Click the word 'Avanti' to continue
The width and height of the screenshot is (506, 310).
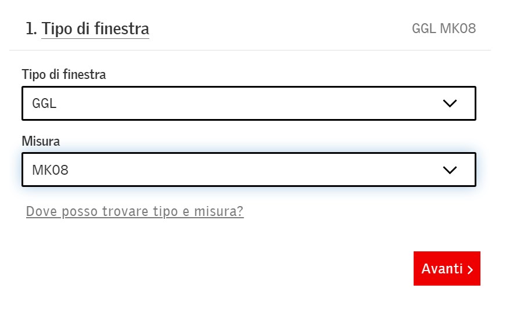(442, 269)
